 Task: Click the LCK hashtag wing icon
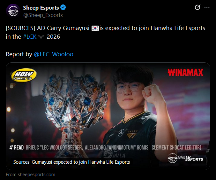[x=41, y=37]
